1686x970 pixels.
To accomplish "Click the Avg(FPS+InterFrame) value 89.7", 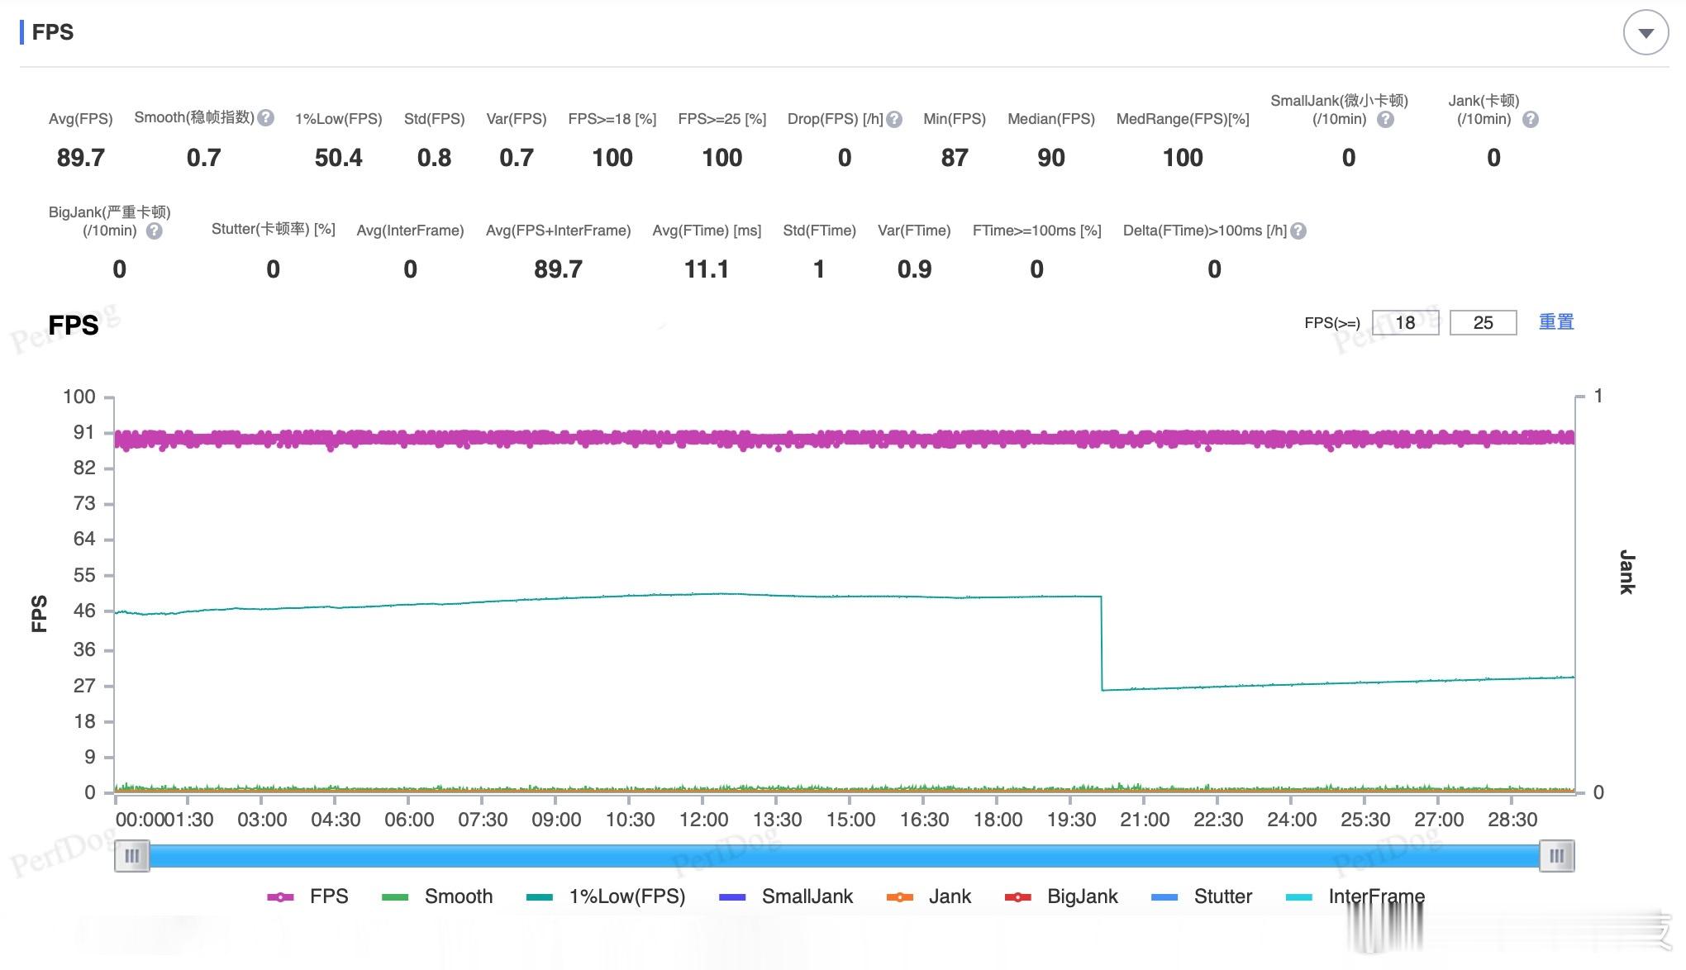I will 559,269.
